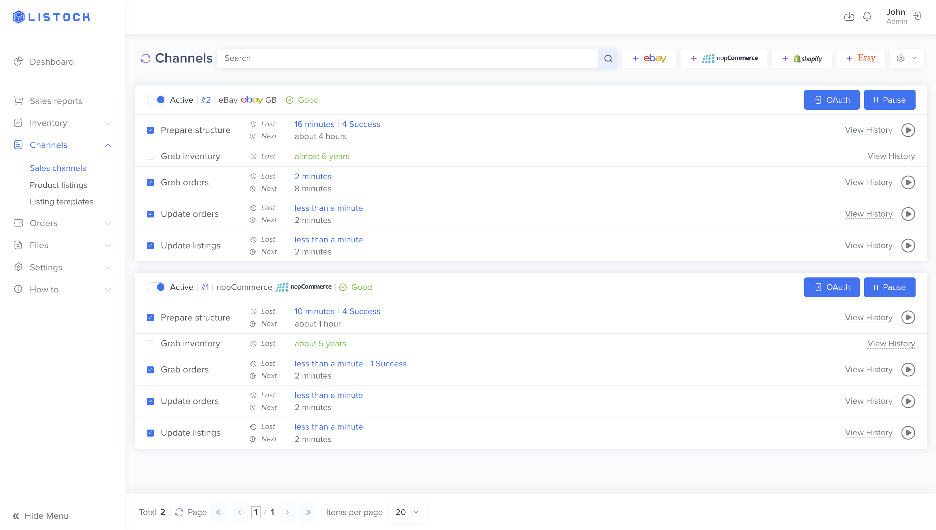Run nopCommerce Grab orders job now
Image resolution: width=936 pixels, height=530 pixels.
click(908, 370)
